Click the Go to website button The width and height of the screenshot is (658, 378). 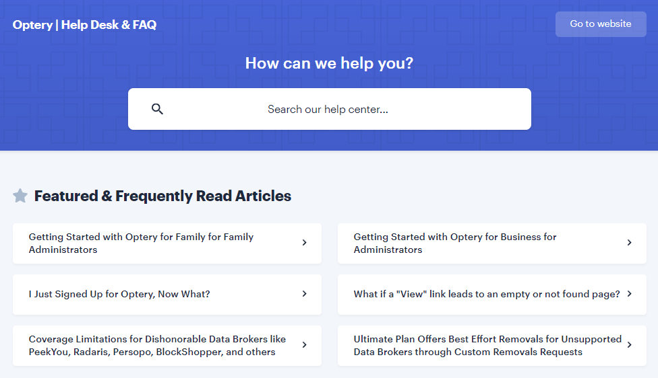(x=601, y=24)
